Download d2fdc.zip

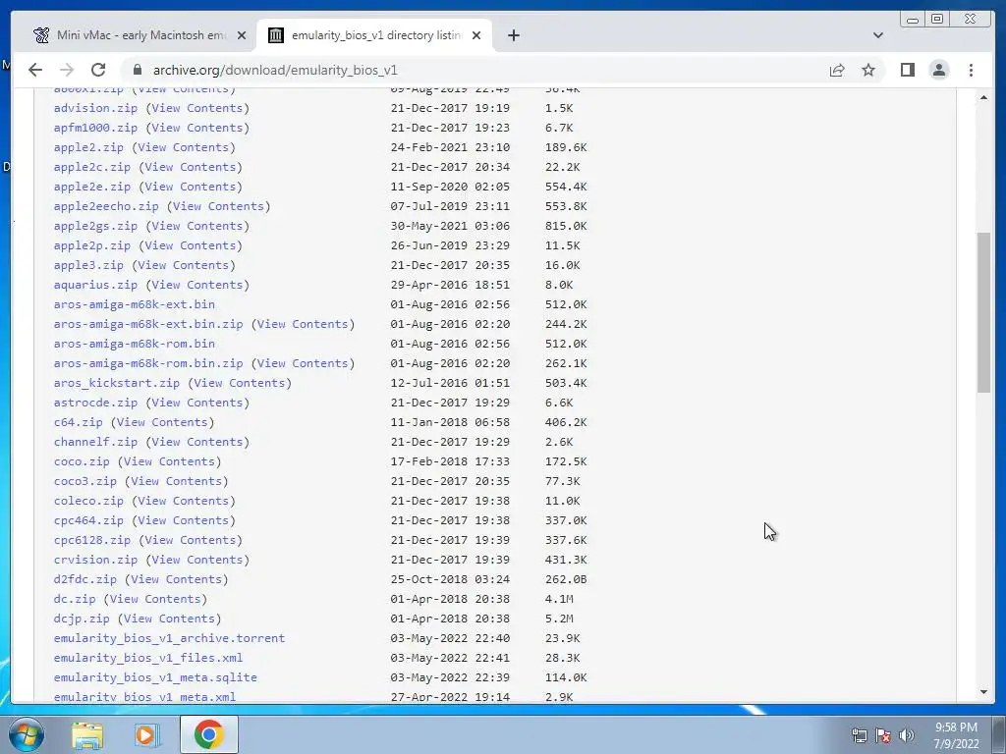click(85, 579)
